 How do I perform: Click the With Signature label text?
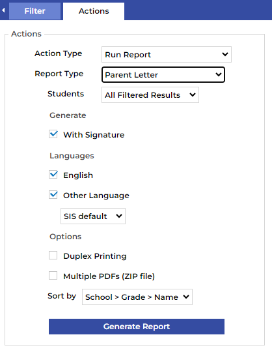click(94, 135)
